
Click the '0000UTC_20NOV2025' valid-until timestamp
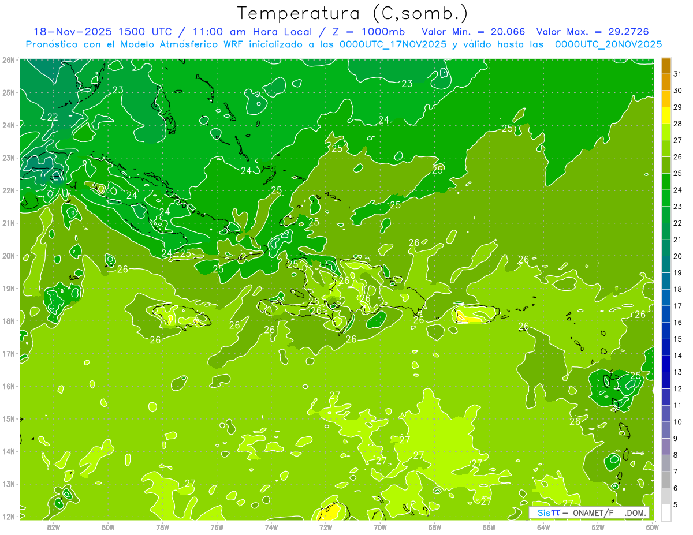(x=608, y=44)
